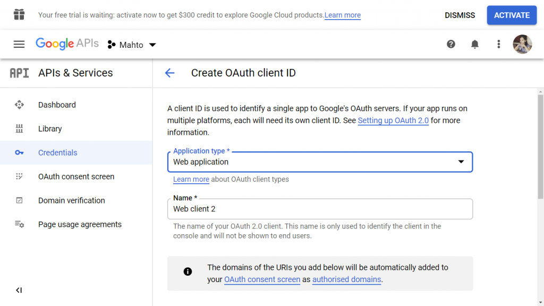Open the notifications bell
Screen dimensions: 544x306
pyautogui.click(x=474, y=44)
